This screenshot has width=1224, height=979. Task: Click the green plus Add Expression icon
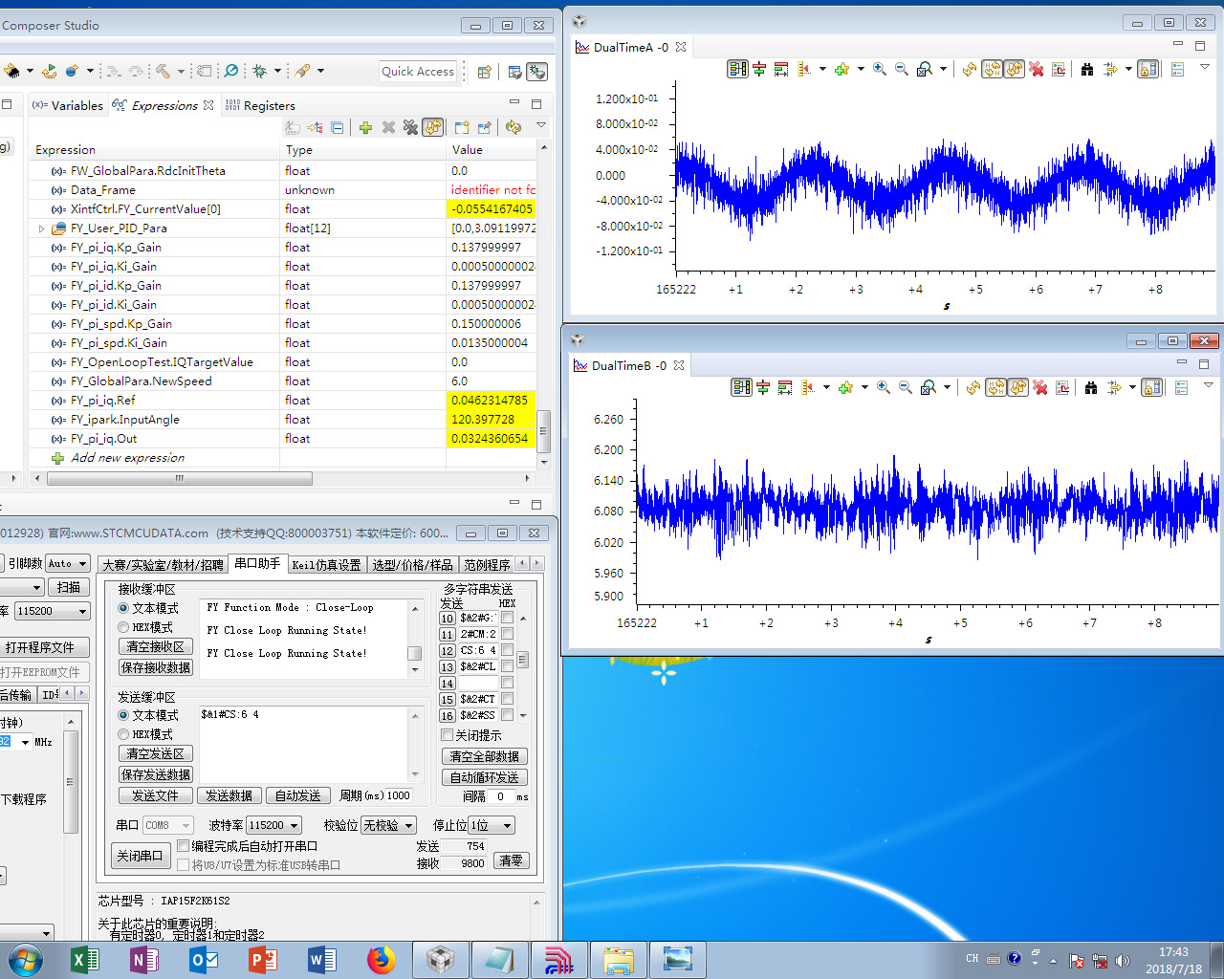(x=365, y=127)
